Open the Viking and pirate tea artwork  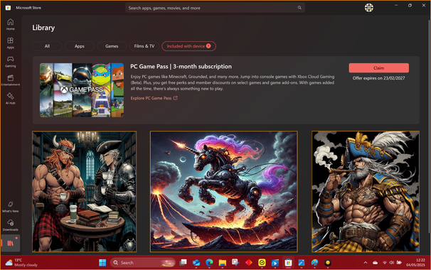click(85, 191)
